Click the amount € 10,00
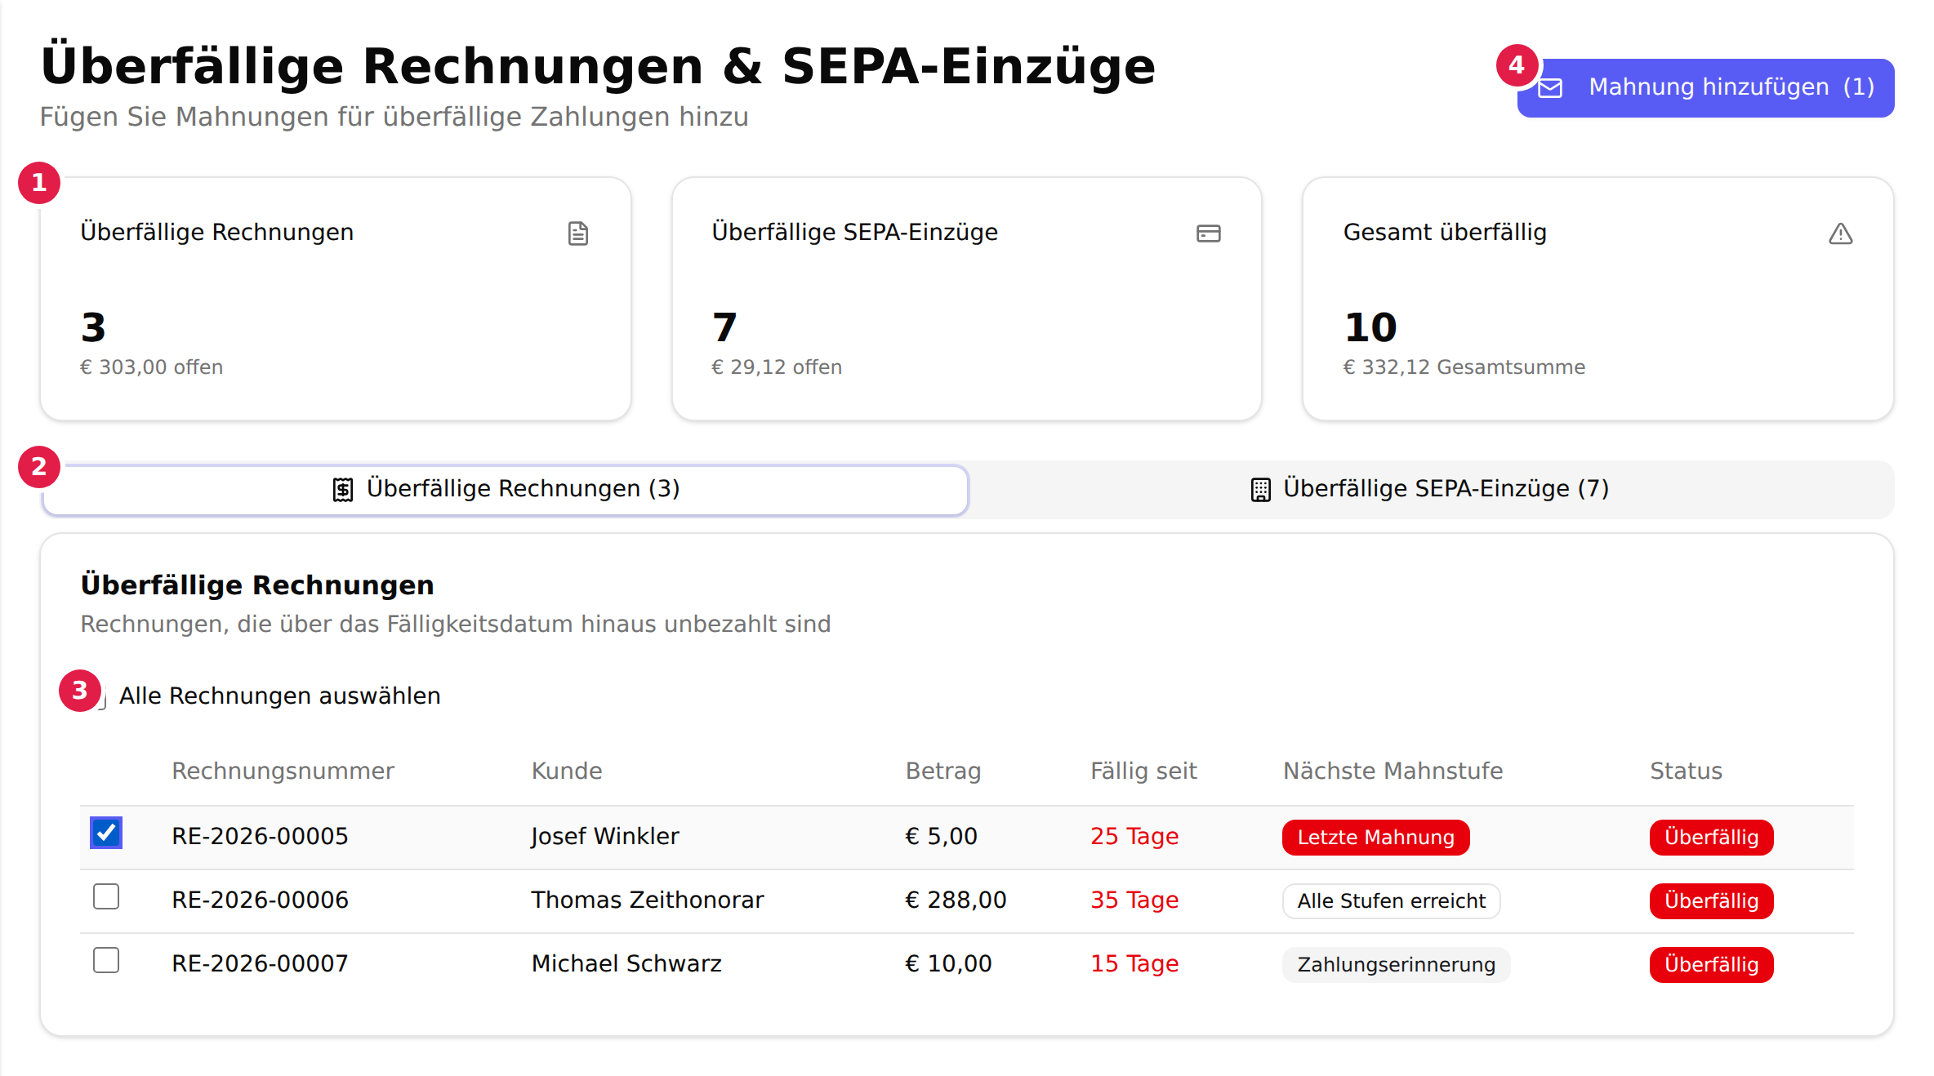Viewport: 1934px width, 1076px height. (x=948, y=963)
